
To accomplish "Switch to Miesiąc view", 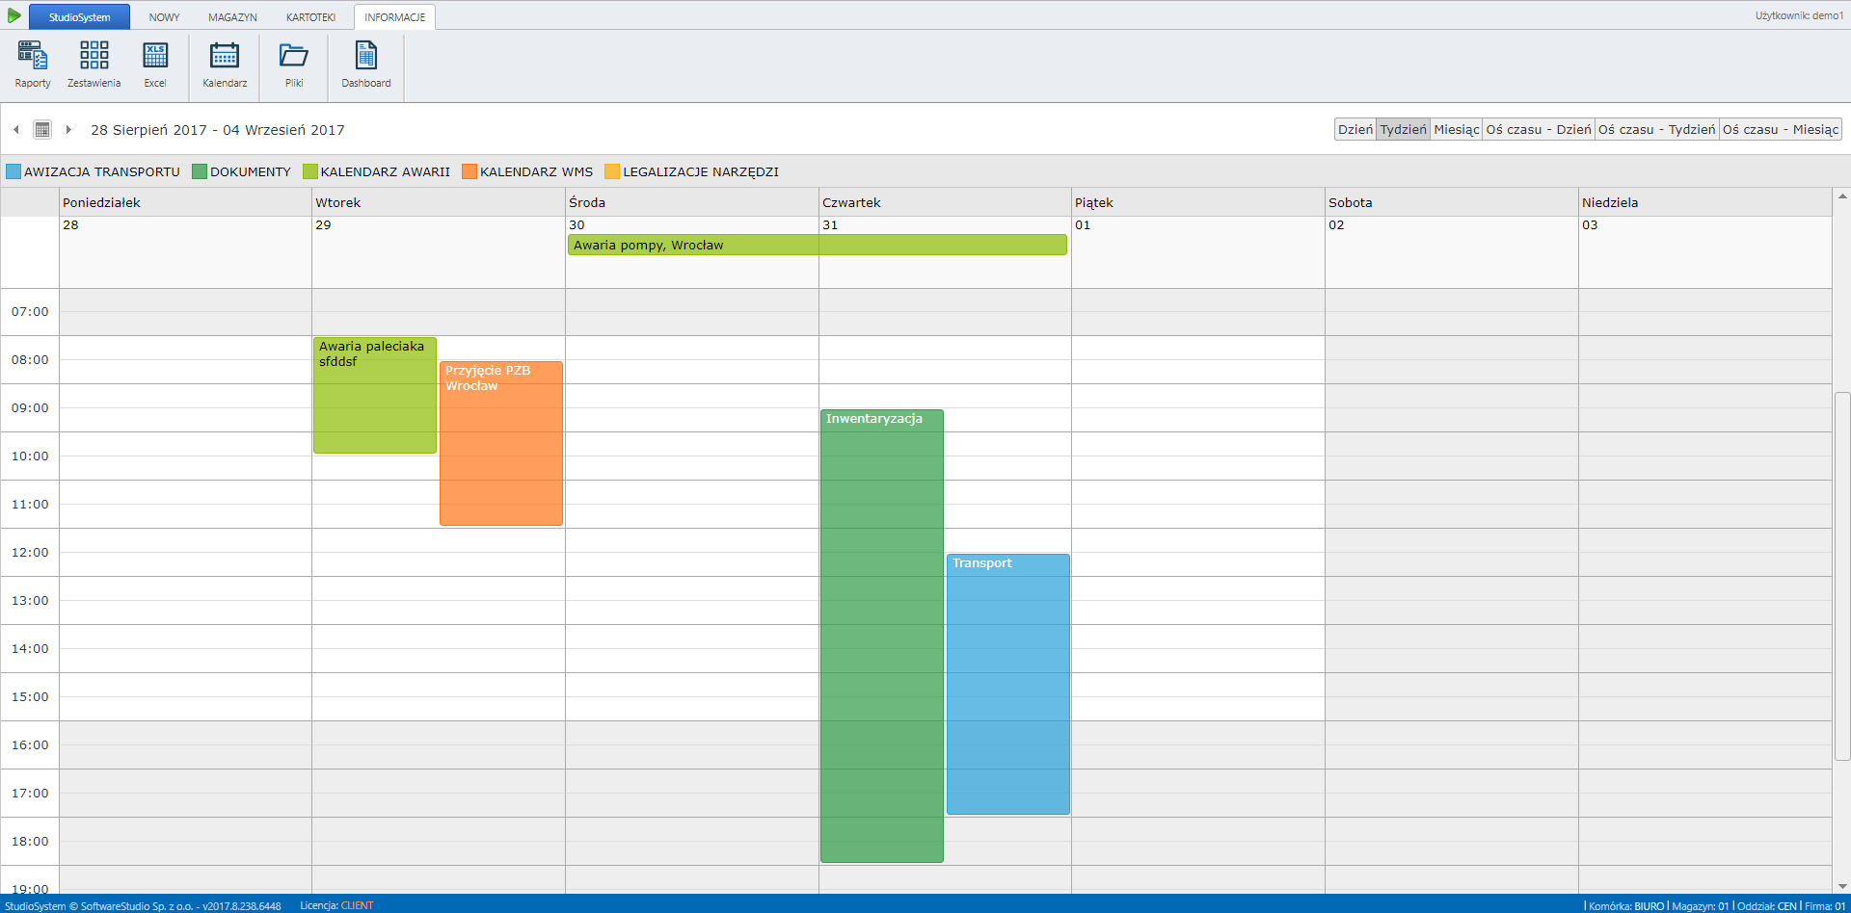I will click(x=1456, y=129).
